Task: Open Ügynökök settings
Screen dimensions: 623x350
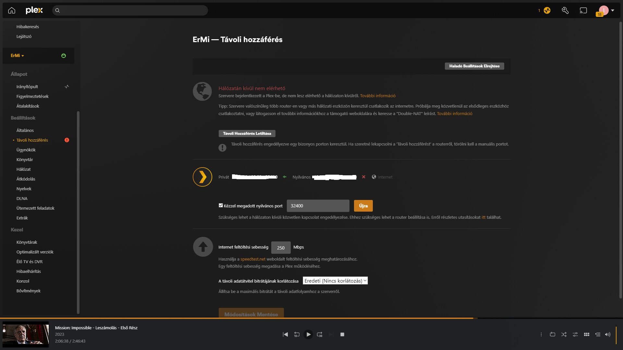Action: (x=26, y=150)
